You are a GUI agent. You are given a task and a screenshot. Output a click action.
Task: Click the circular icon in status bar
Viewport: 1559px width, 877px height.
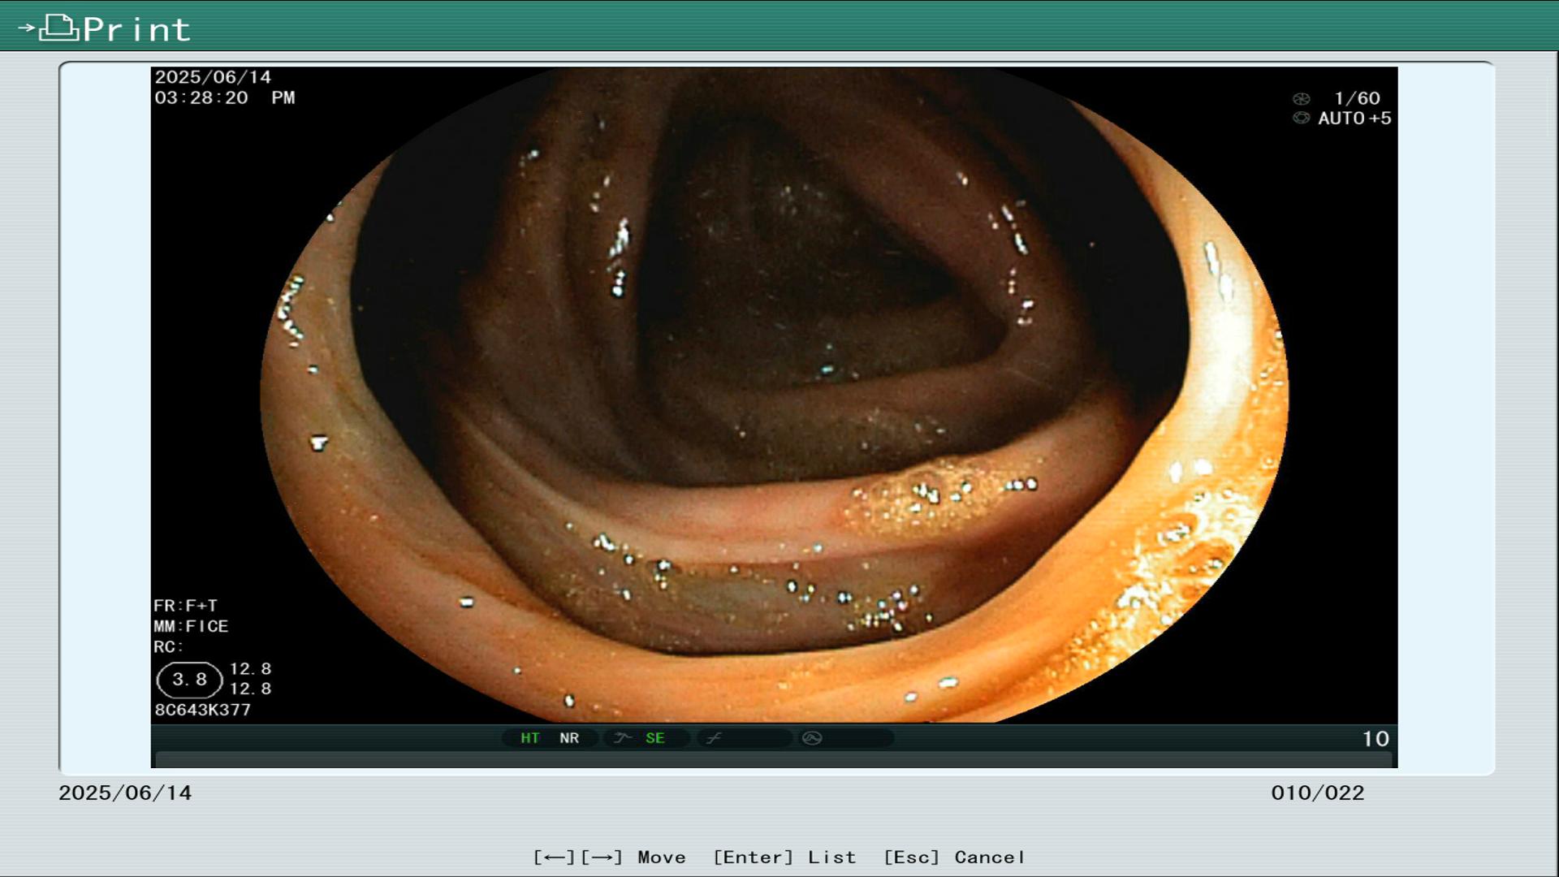pyautogui.click(x=812, y=738)
